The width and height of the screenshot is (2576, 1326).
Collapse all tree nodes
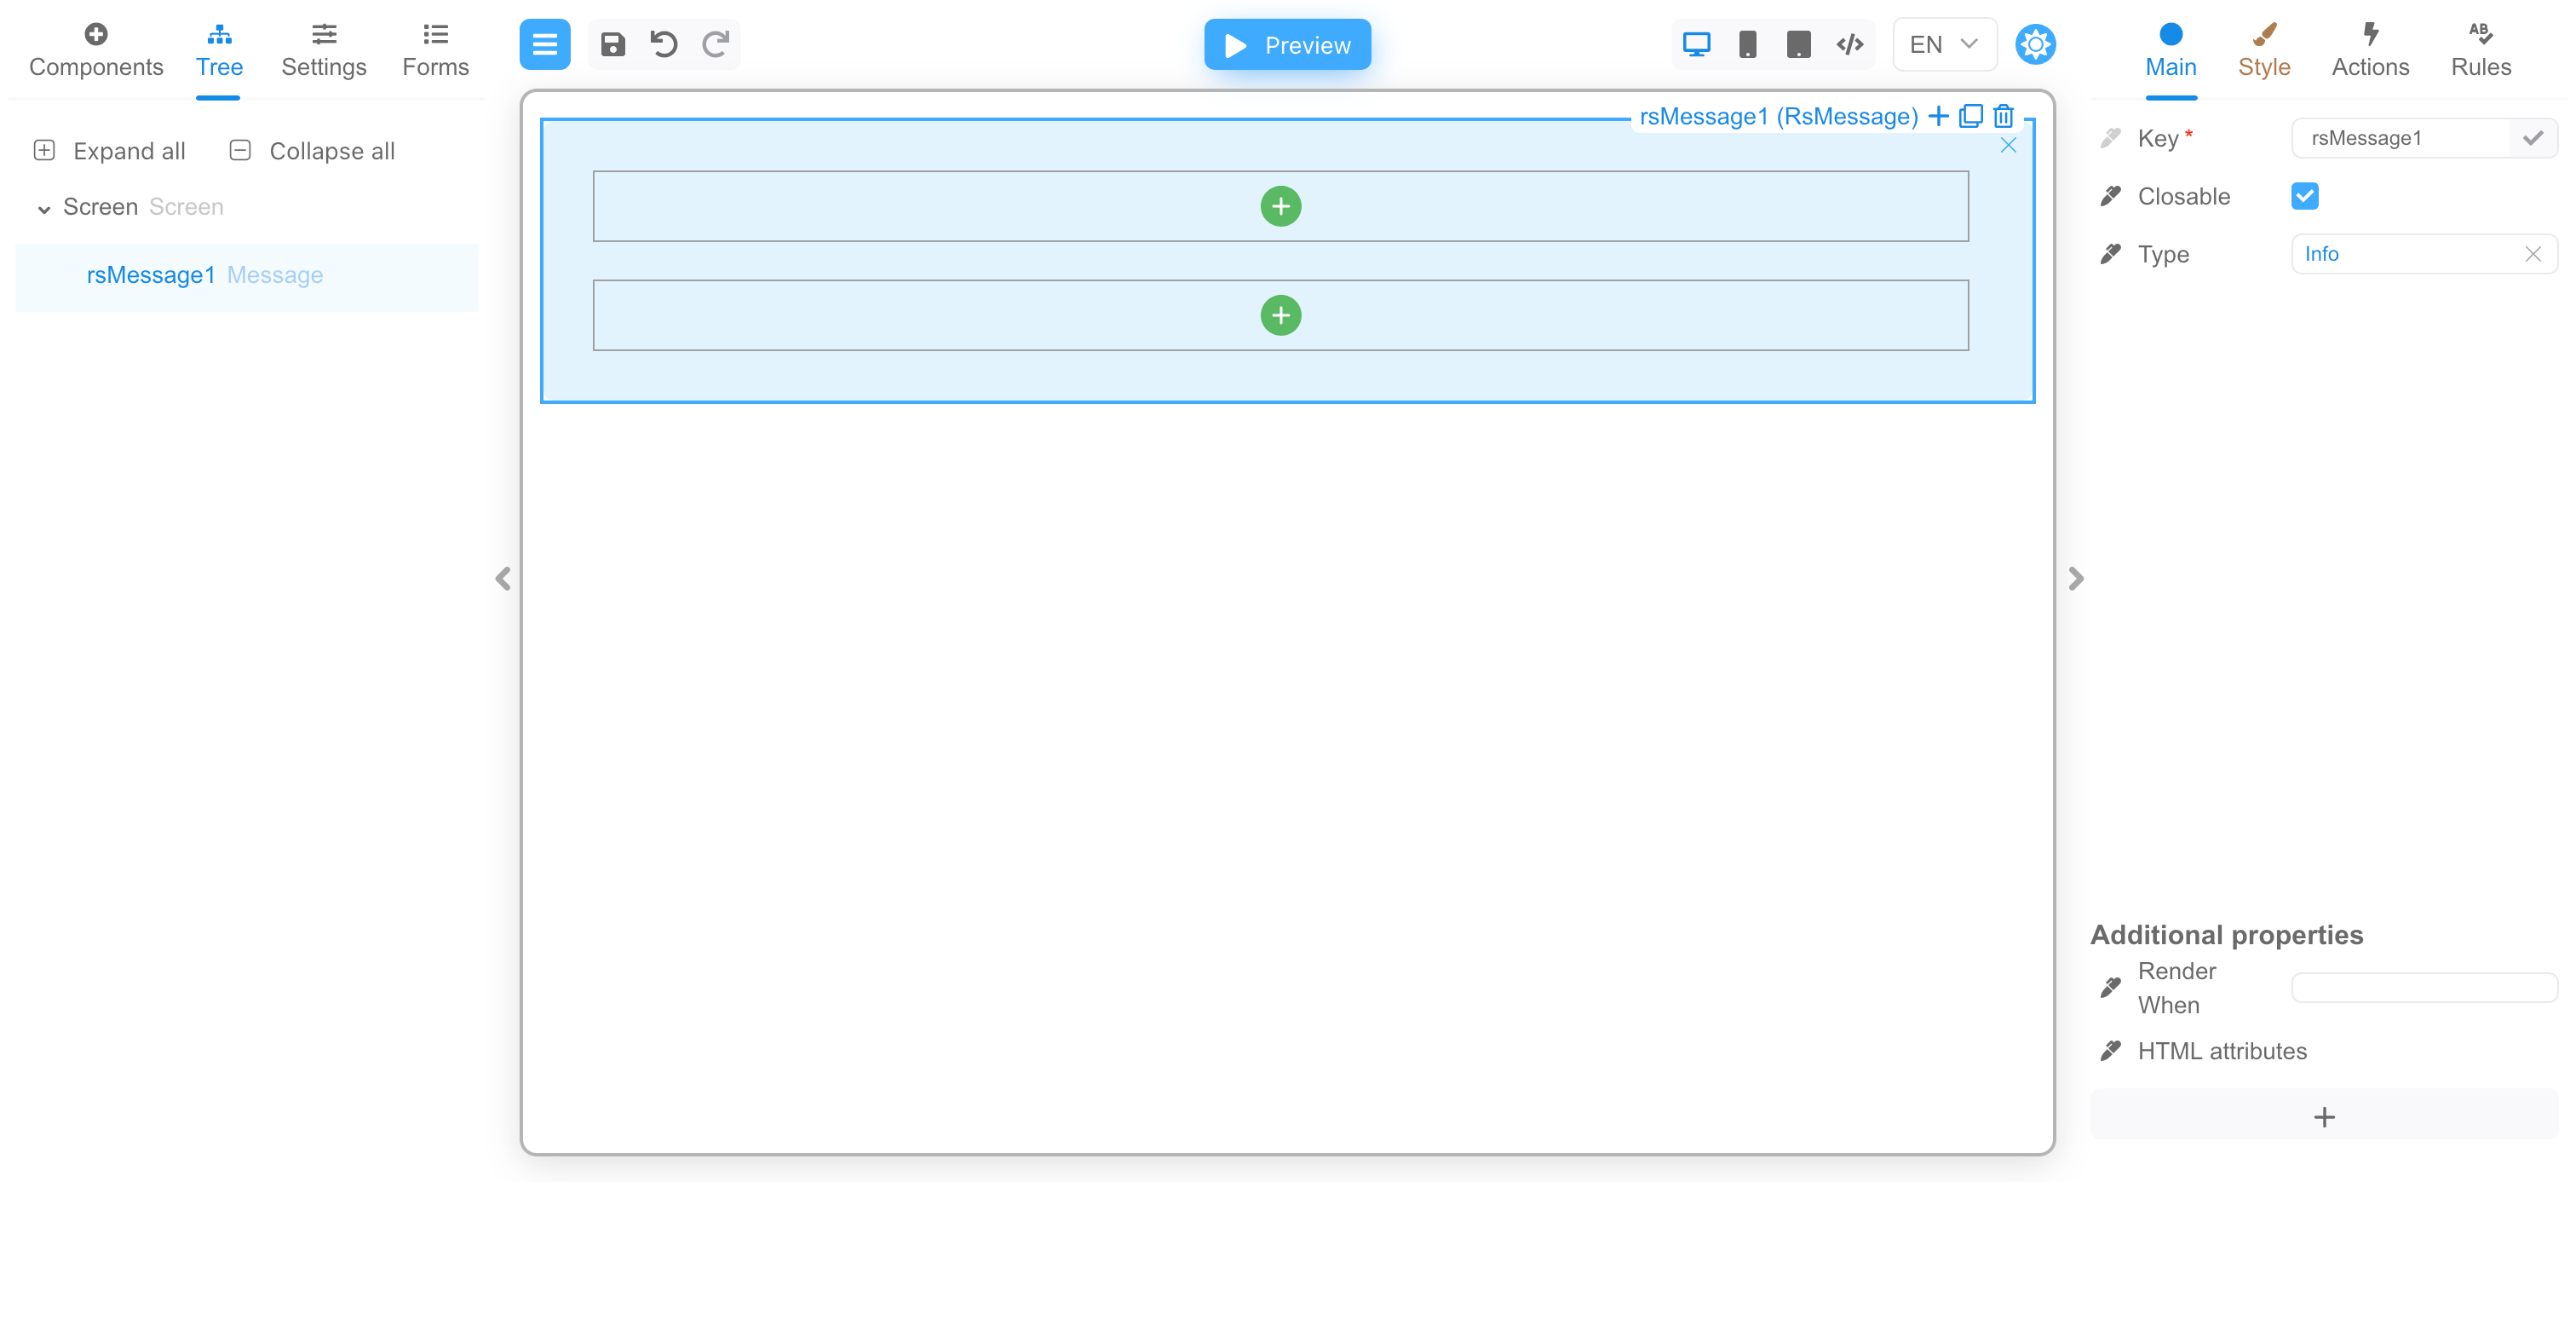[x=313, y=151]
